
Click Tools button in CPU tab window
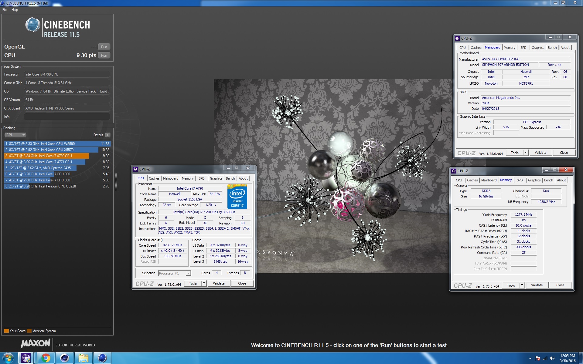[193, 283]
